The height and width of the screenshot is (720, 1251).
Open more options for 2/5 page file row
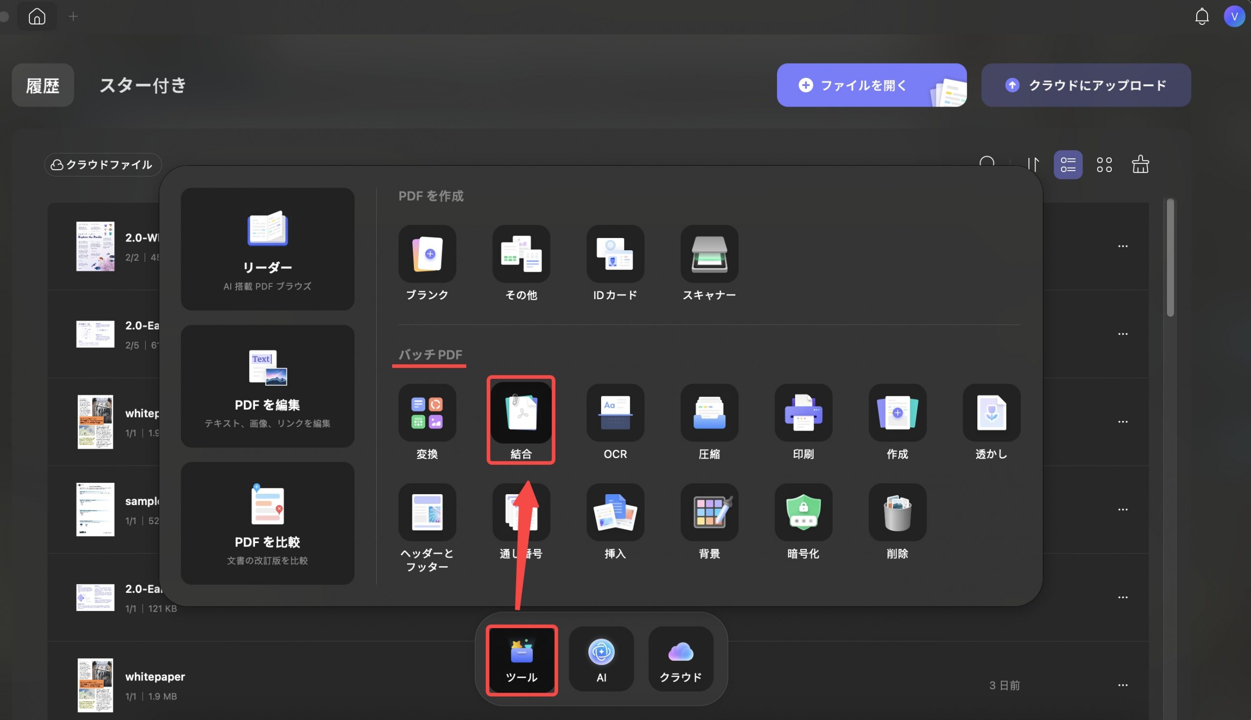[x=1122, y=334]
